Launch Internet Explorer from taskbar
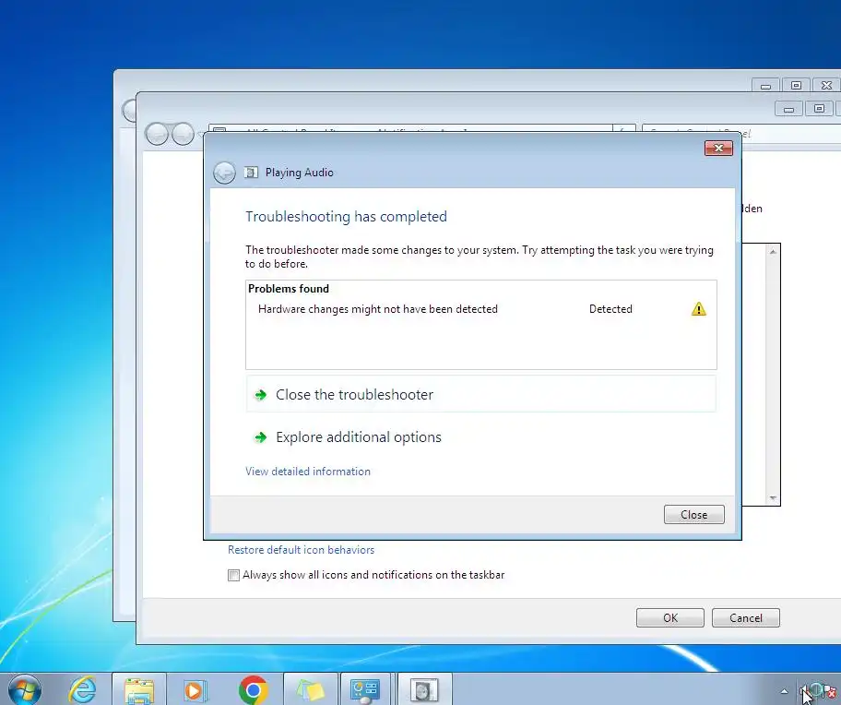The width and height of the screenshot is (841, 705). point(83,690)
